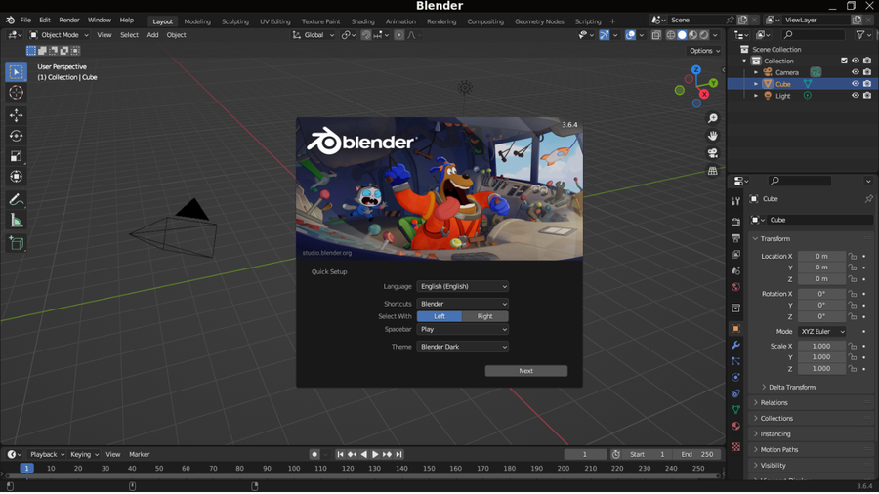Disable Cube in renders camera icon

click(x=867, y=83)
